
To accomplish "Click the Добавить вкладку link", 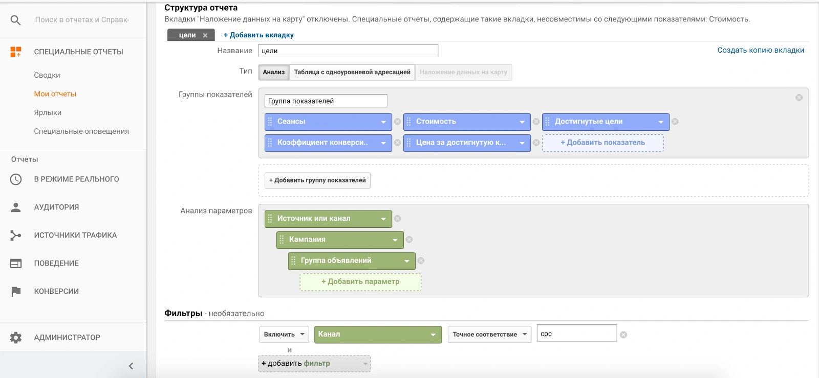I will (258, 35).
